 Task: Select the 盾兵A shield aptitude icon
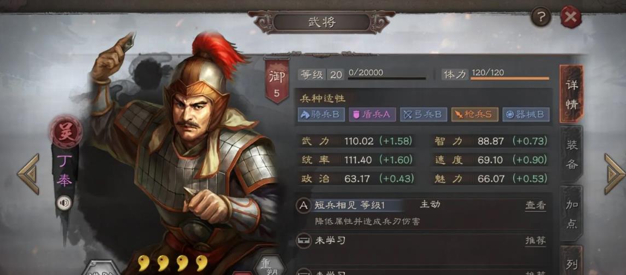click(x=373, y=115)
